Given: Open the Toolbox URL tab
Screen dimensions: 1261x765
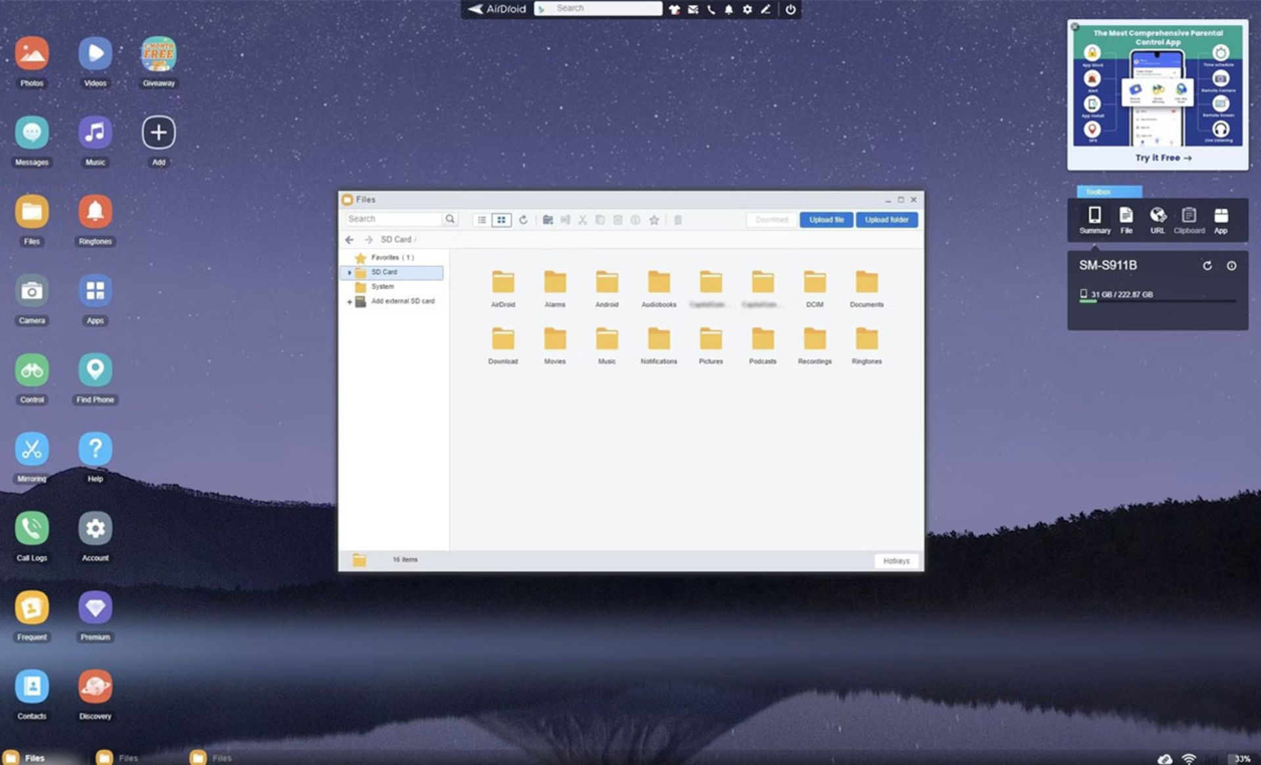Looking at the screenshot, I should [1158, 221].
